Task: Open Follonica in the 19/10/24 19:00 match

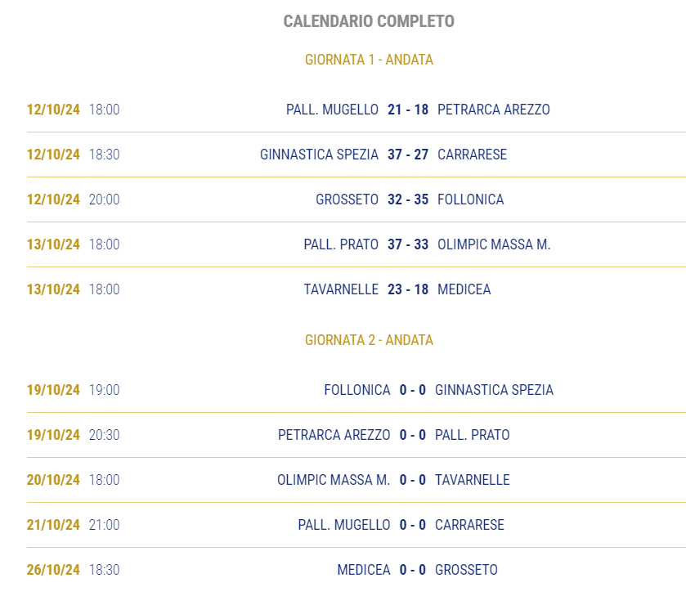Action: [x=357, y=390]
